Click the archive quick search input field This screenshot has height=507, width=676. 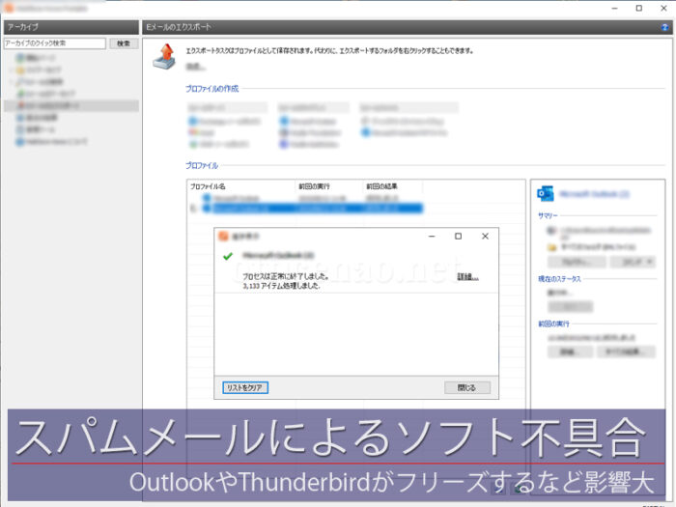pos(55,43)
